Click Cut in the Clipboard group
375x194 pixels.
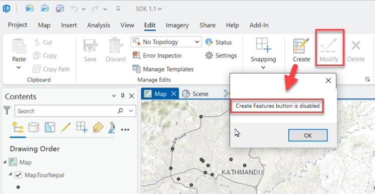(43, 42)
